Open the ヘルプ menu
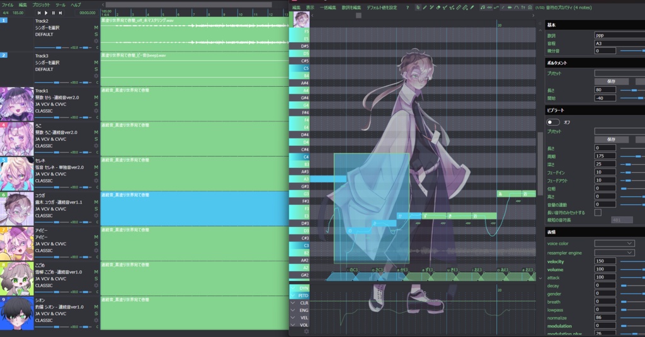 click(76, 5)
